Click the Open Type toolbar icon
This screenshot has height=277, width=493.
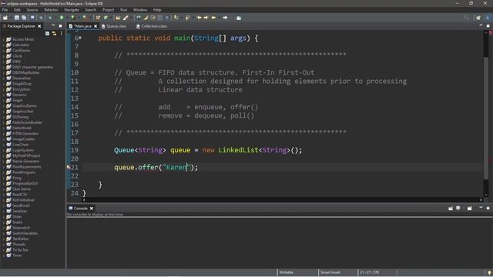[x=118, y=18]
